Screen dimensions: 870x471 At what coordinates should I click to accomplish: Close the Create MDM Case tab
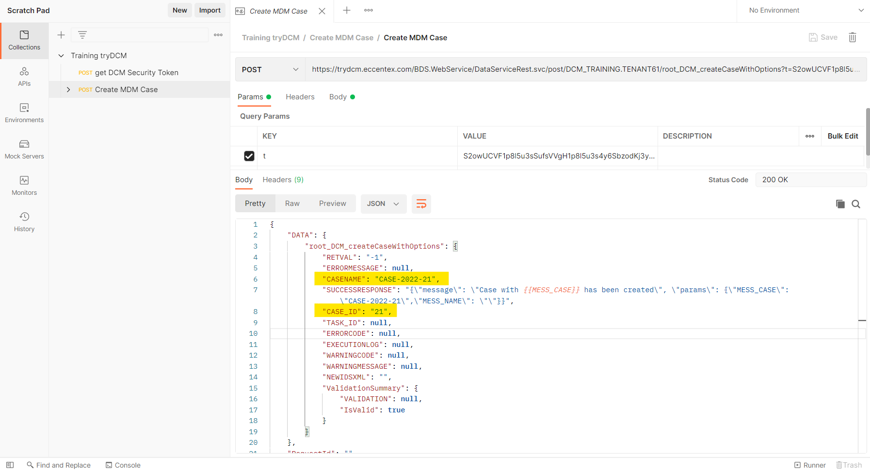(322, 11)
